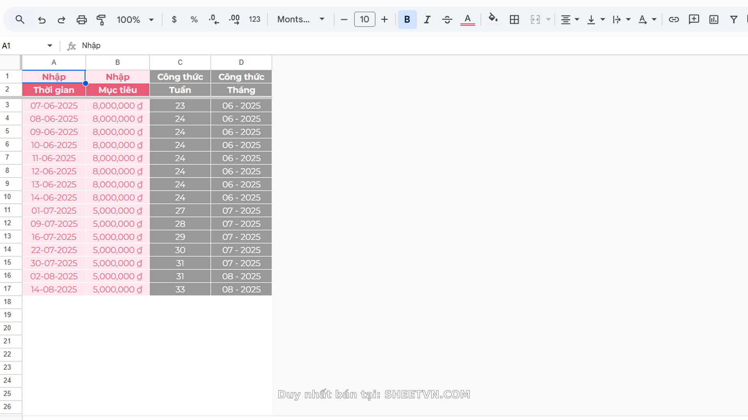Screen dimensions: 748x420
Task: Open the Montserrat font family dropdown
Action: (x=300, y=19)
